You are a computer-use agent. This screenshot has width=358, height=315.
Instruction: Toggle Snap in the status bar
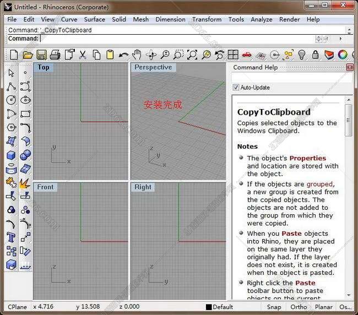pos(274,307)
